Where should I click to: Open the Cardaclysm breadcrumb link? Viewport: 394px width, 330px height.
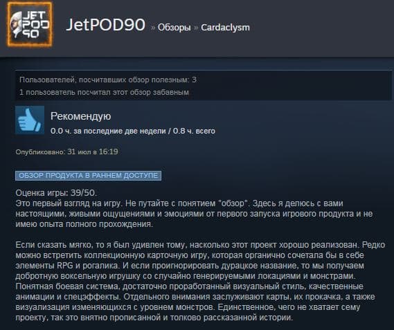[x=225, y=28]
